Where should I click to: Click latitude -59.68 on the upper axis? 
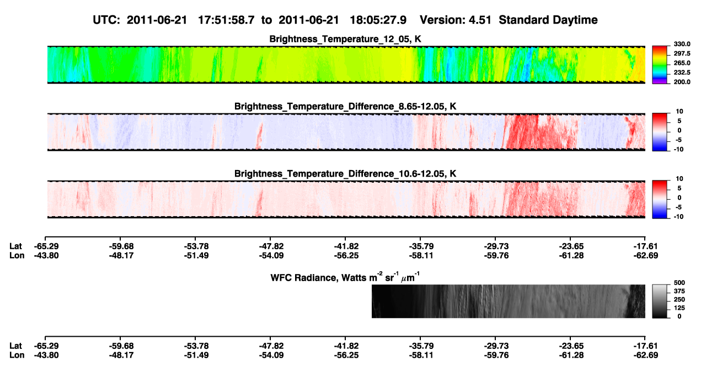click(x=121, y=246)
